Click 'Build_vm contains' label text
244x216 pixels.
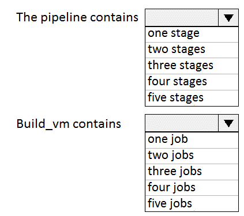(69, 124)
